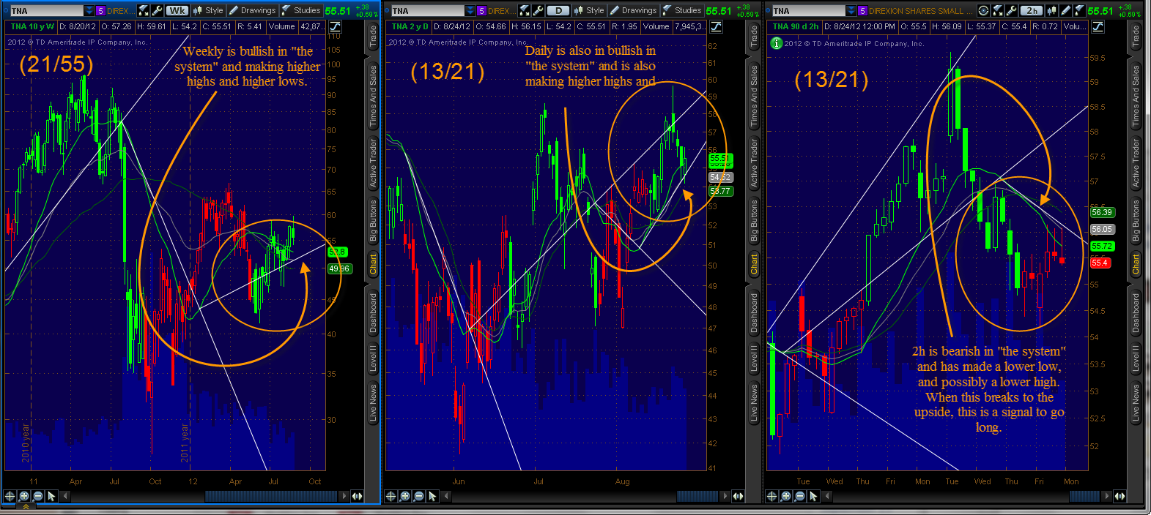Zoom in on the weekly chart
1151x515 pixels.
click(x=23, y=496)
